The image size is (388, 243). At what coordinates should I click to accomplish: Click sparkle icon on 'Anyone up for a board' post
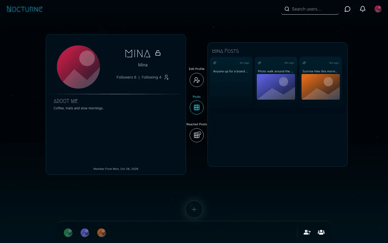click(x=215, y=63)
